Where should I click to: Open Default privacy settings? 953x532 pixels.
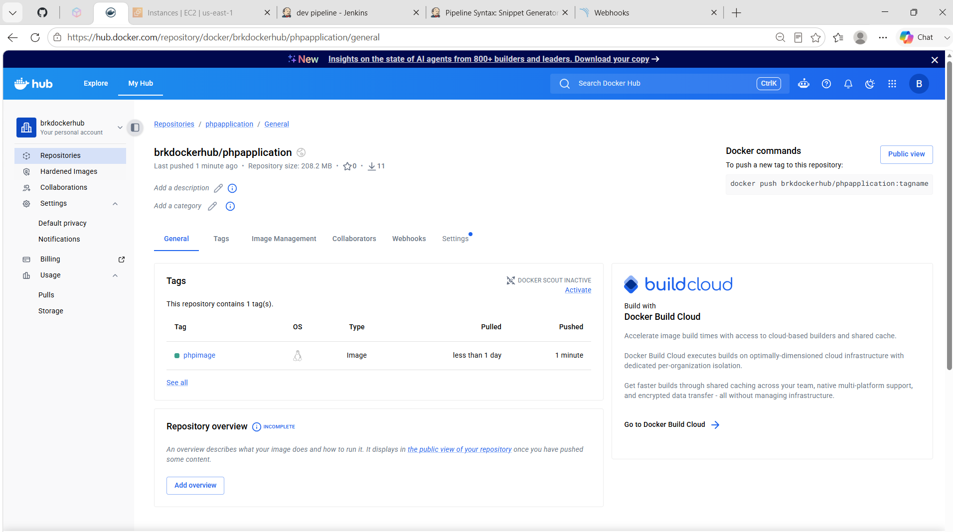(x=62, y=224)
